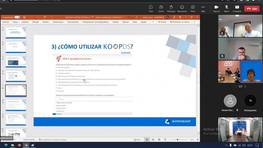The width and height of the screenshot is (263, 148).
Task: Click Accesibilidad status bar entry
Action: point(53,140)
